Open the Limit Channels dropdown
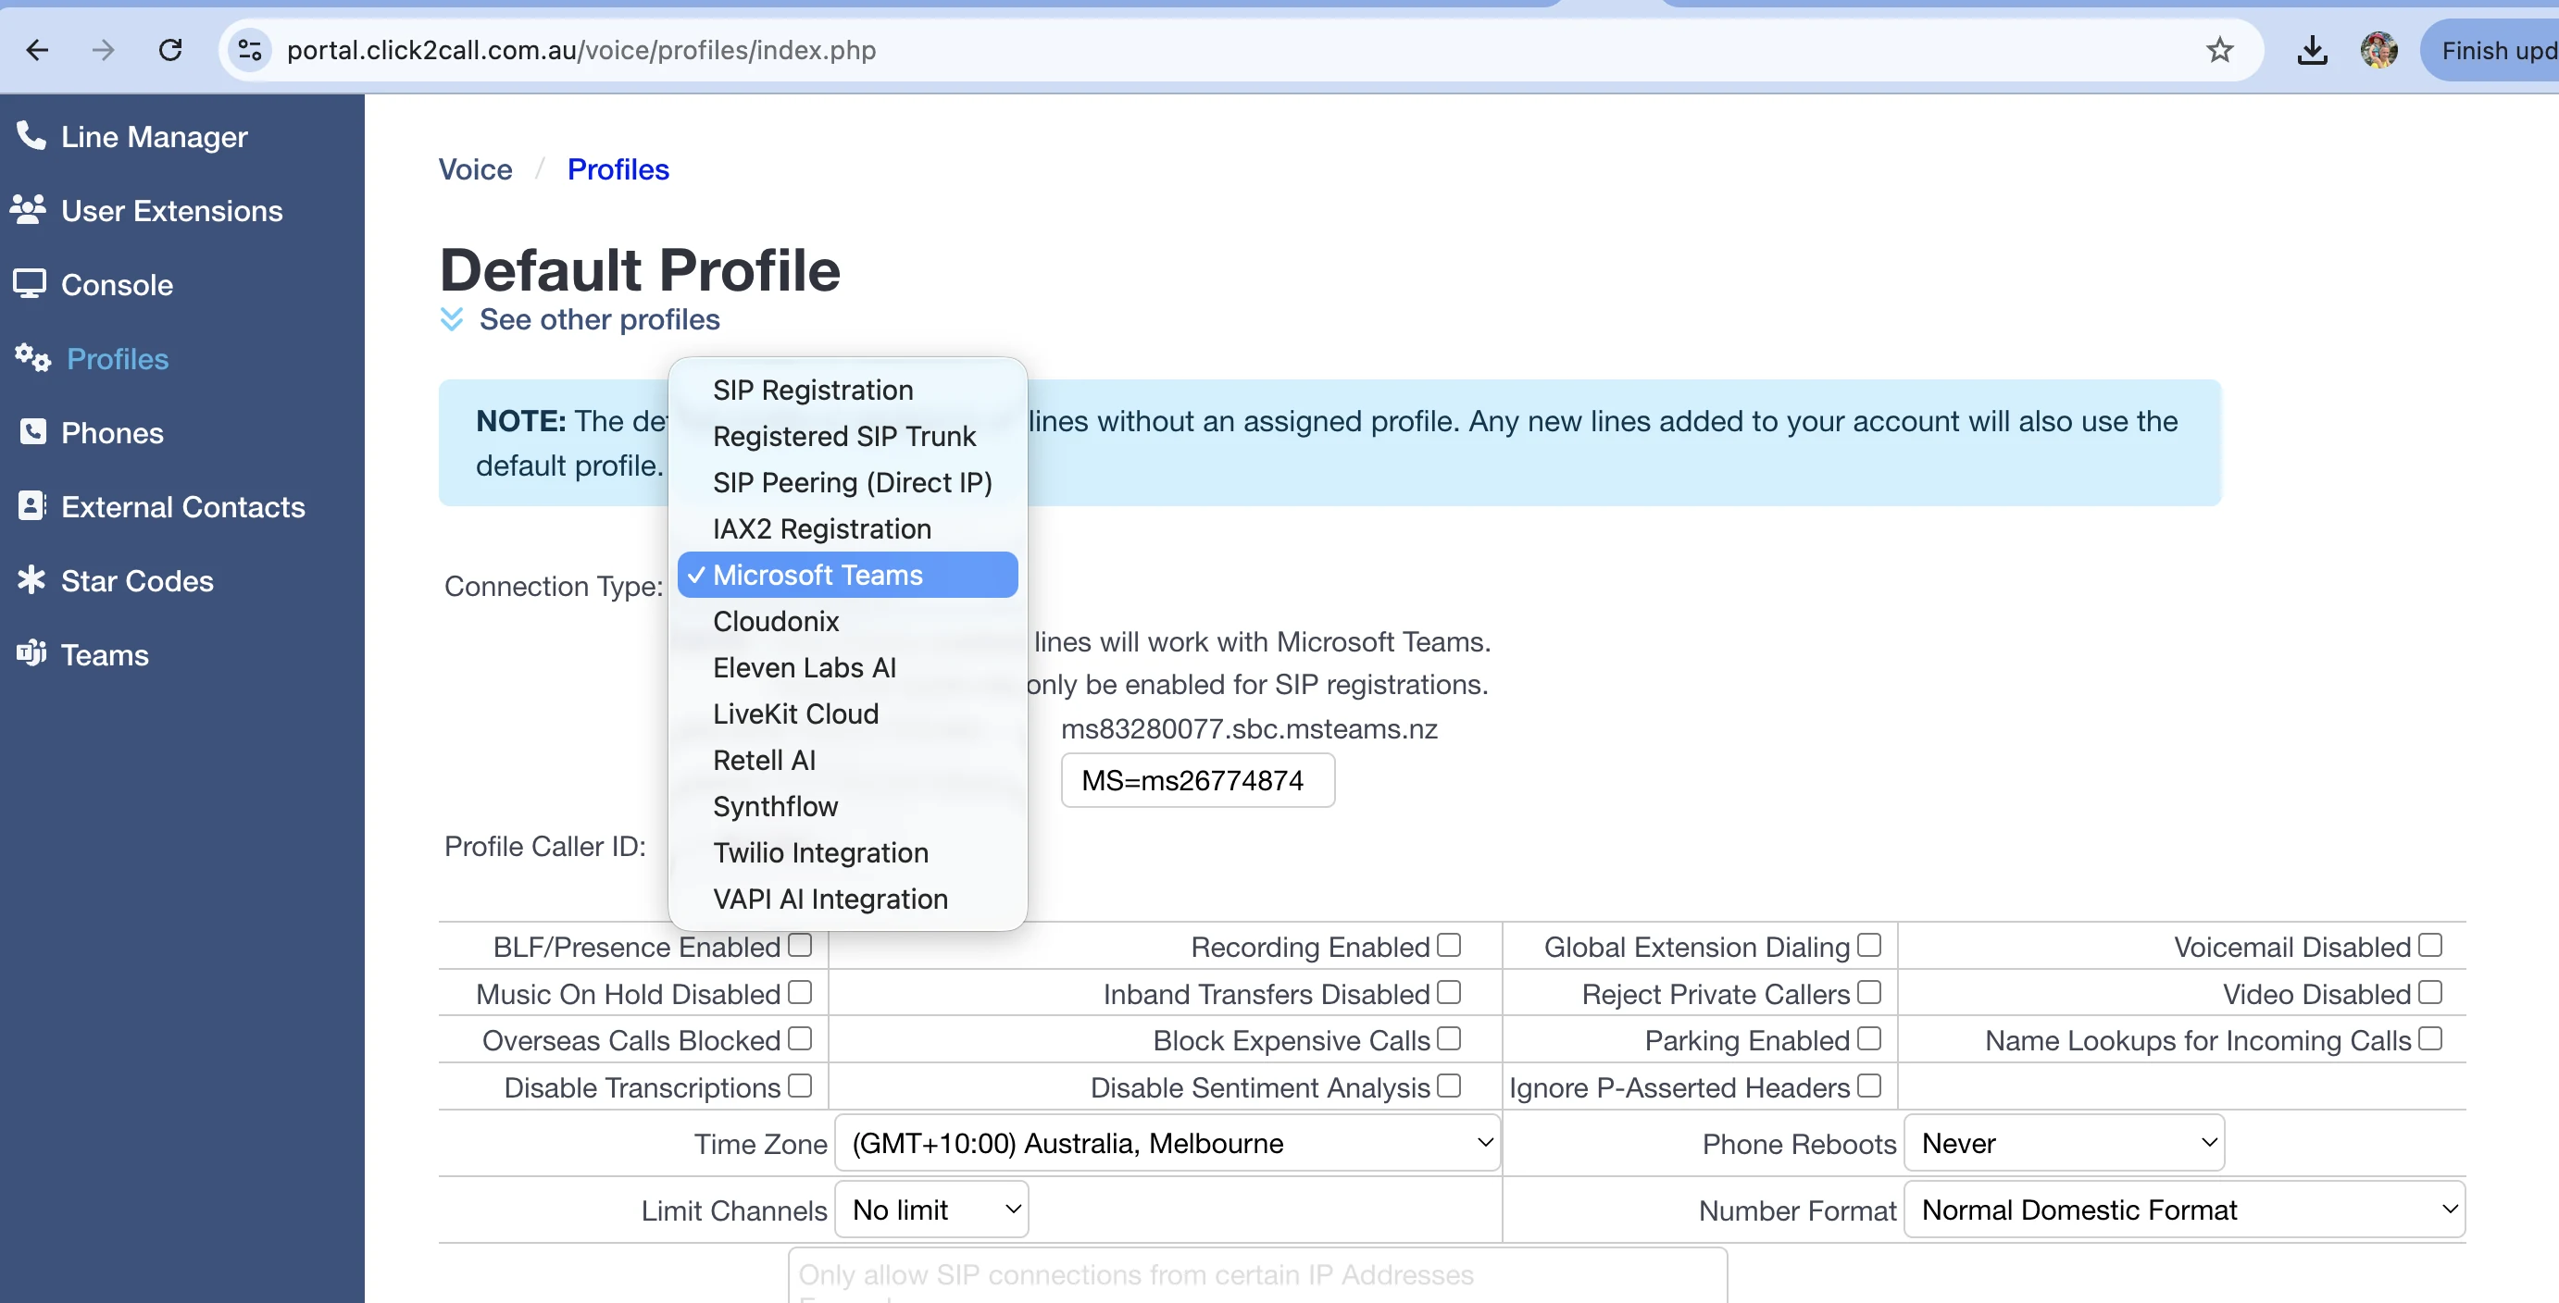This screenshot has height=1303, width=2559. (930, 1210)
